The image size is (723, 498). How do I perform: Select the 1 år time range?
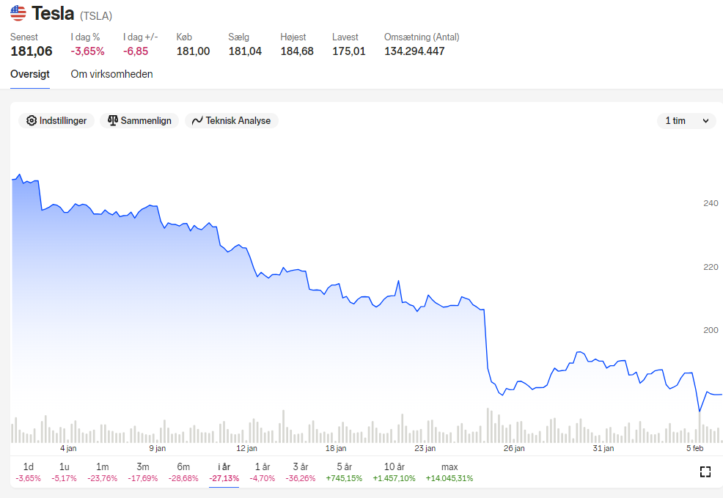click(263, 472)
